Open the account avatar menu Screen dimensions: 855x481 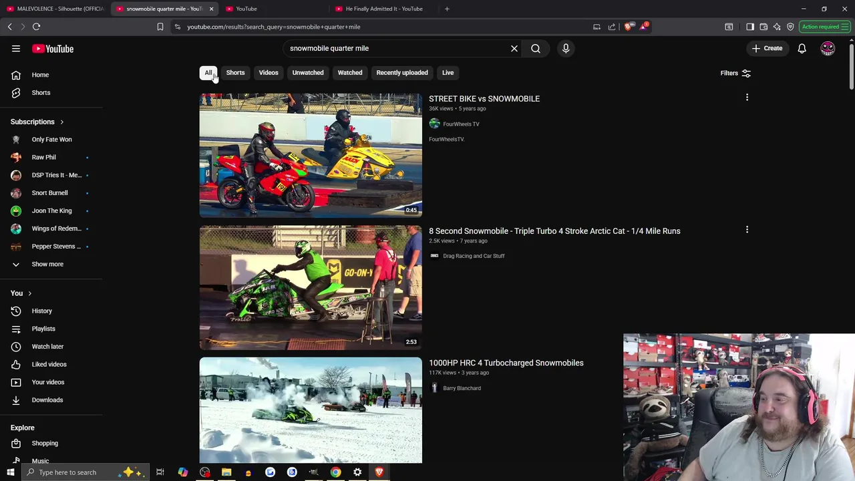(x=828, y=48)
